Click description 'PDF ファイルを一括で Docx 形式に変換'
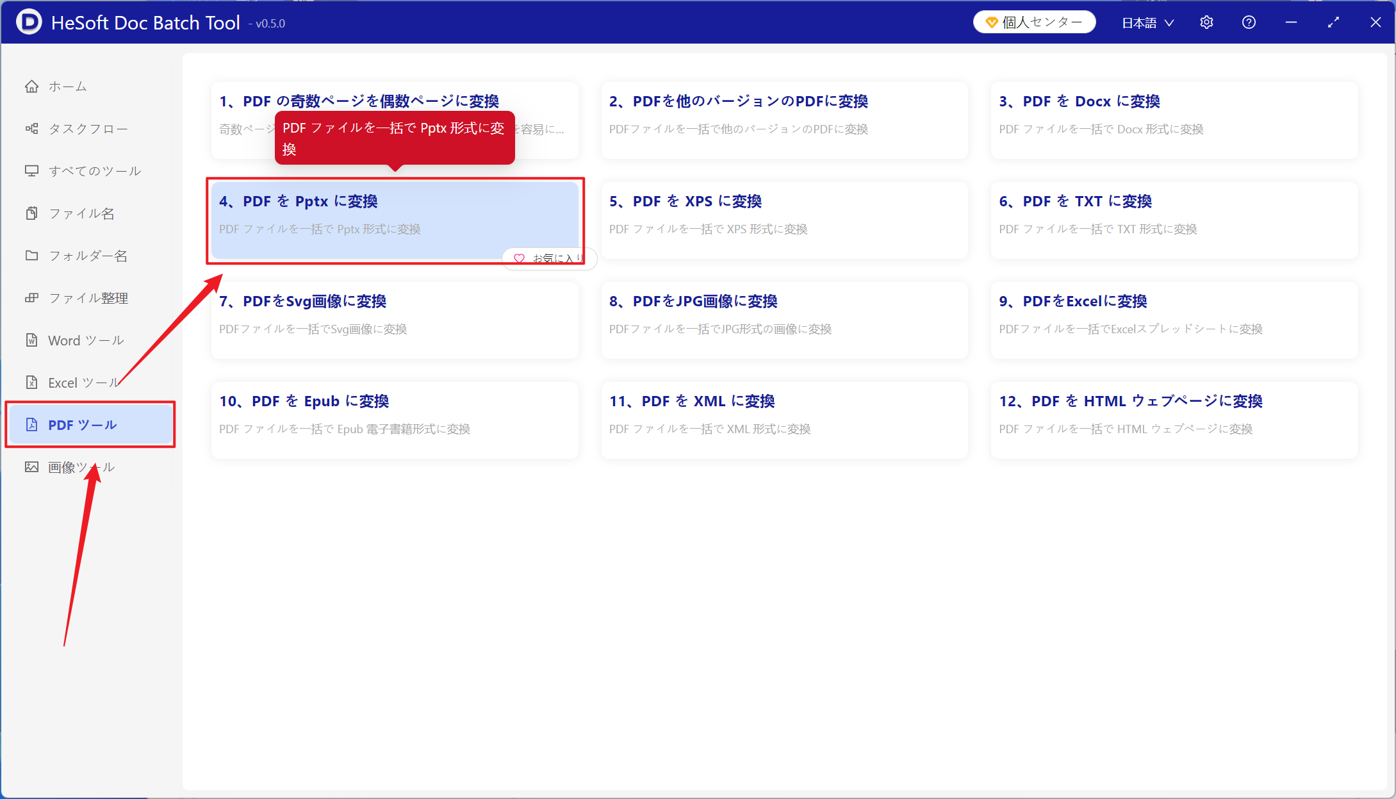 (x=1101, y=129)
